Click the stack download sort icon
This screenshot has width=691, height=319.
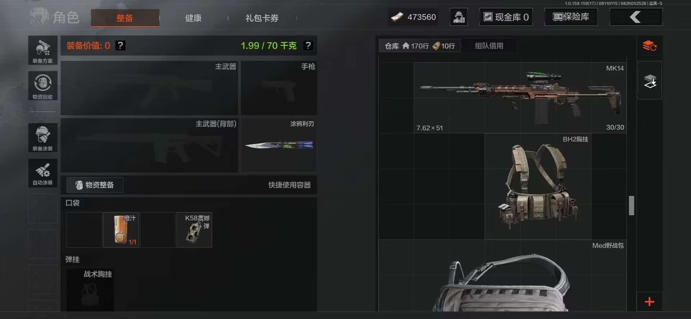coord(650,81)
